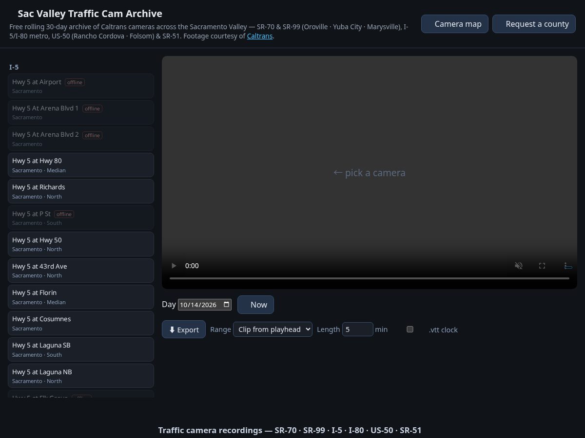The height and width of the screenshot is (438, 585).
Task: Follow the Caltrans link
Action: pos(260,36)
